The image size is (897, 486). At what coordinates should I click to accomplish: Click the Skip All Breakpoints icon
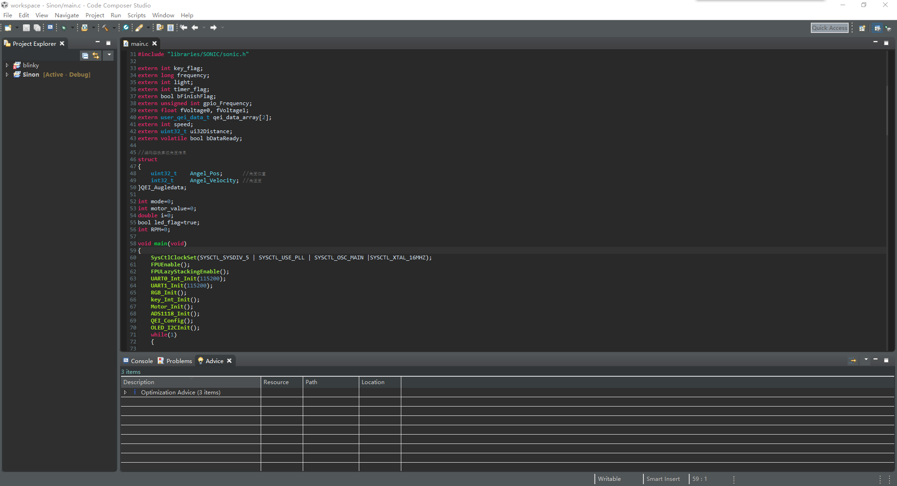click(125, 28)
